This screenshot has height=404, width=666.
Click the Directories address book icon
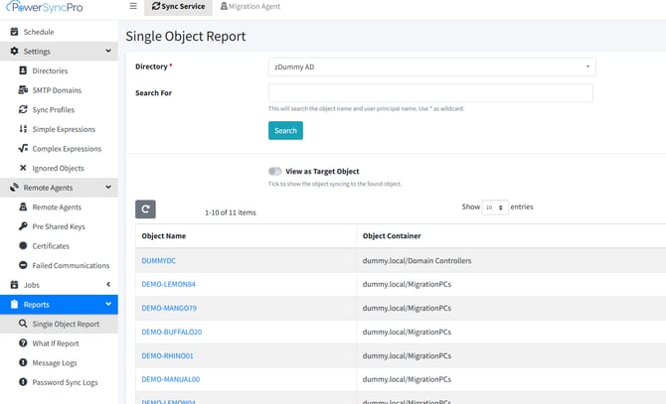(23, 70)
